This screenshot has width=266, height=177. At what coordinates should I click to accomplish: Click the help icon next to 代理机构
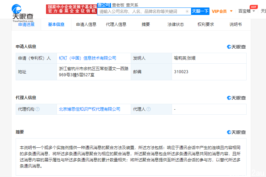(x=38, y=109)
